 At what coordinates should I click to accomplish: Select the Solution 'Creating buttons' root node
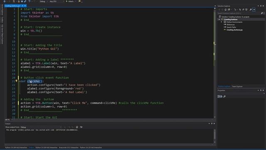click(235, 17)
